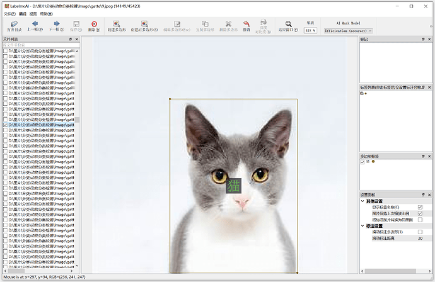Viewport: 435px width, 282px height.
Task: Click the file name search field
Action: pos(41,45)
